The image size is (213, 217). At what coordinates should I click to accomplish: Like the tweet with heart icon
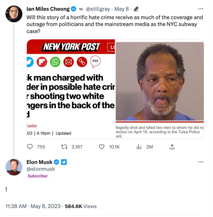(x=102, y=147)
